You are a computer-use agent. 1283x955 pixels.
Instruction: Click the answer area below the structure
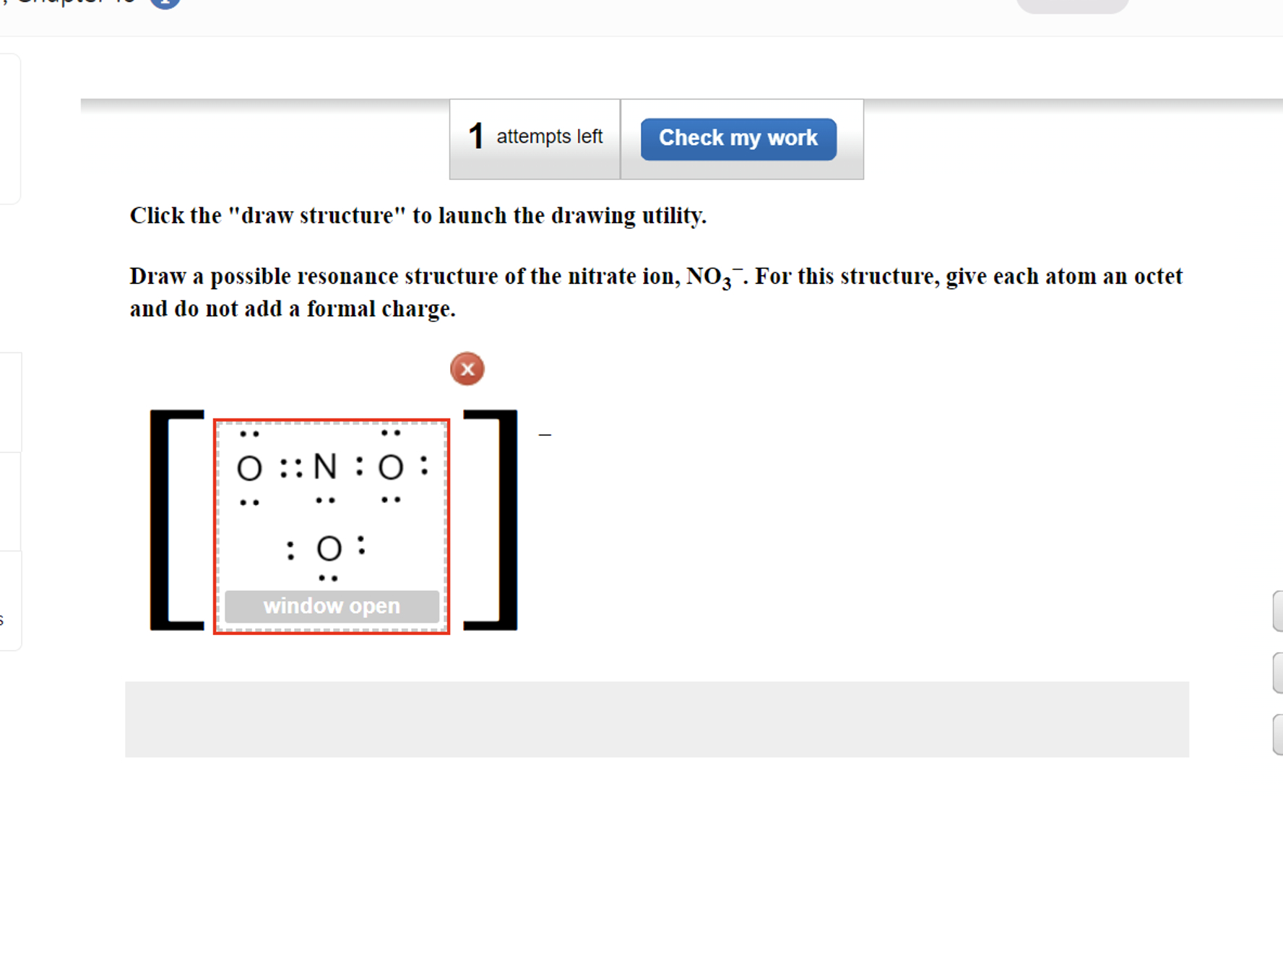point(656,720)
